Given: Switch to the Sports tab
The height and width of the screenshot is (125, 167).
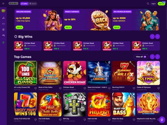Looking at the screenshot, I should (33, 4).
